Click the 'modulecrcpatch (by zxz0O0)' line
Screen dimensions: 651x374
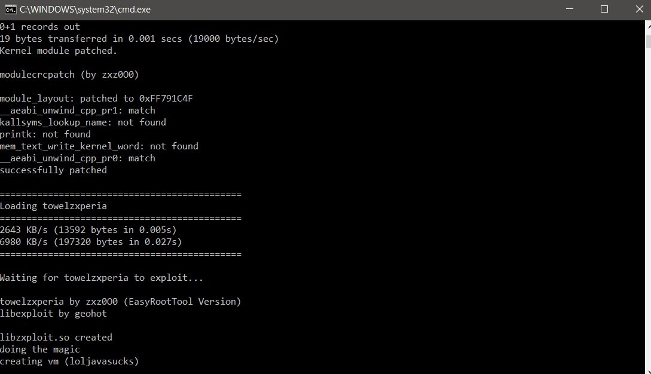pos(69,75)
